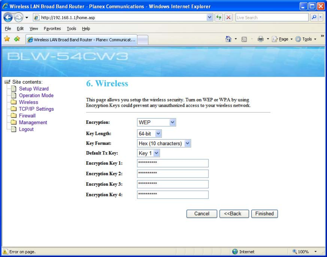Click the Encryption Key 2 field

click(173, 174)
